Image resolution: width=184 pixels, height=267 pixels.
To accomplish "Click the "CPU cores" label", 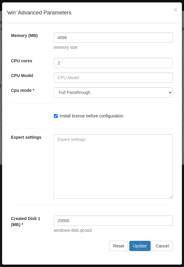I will click(22, 61).
